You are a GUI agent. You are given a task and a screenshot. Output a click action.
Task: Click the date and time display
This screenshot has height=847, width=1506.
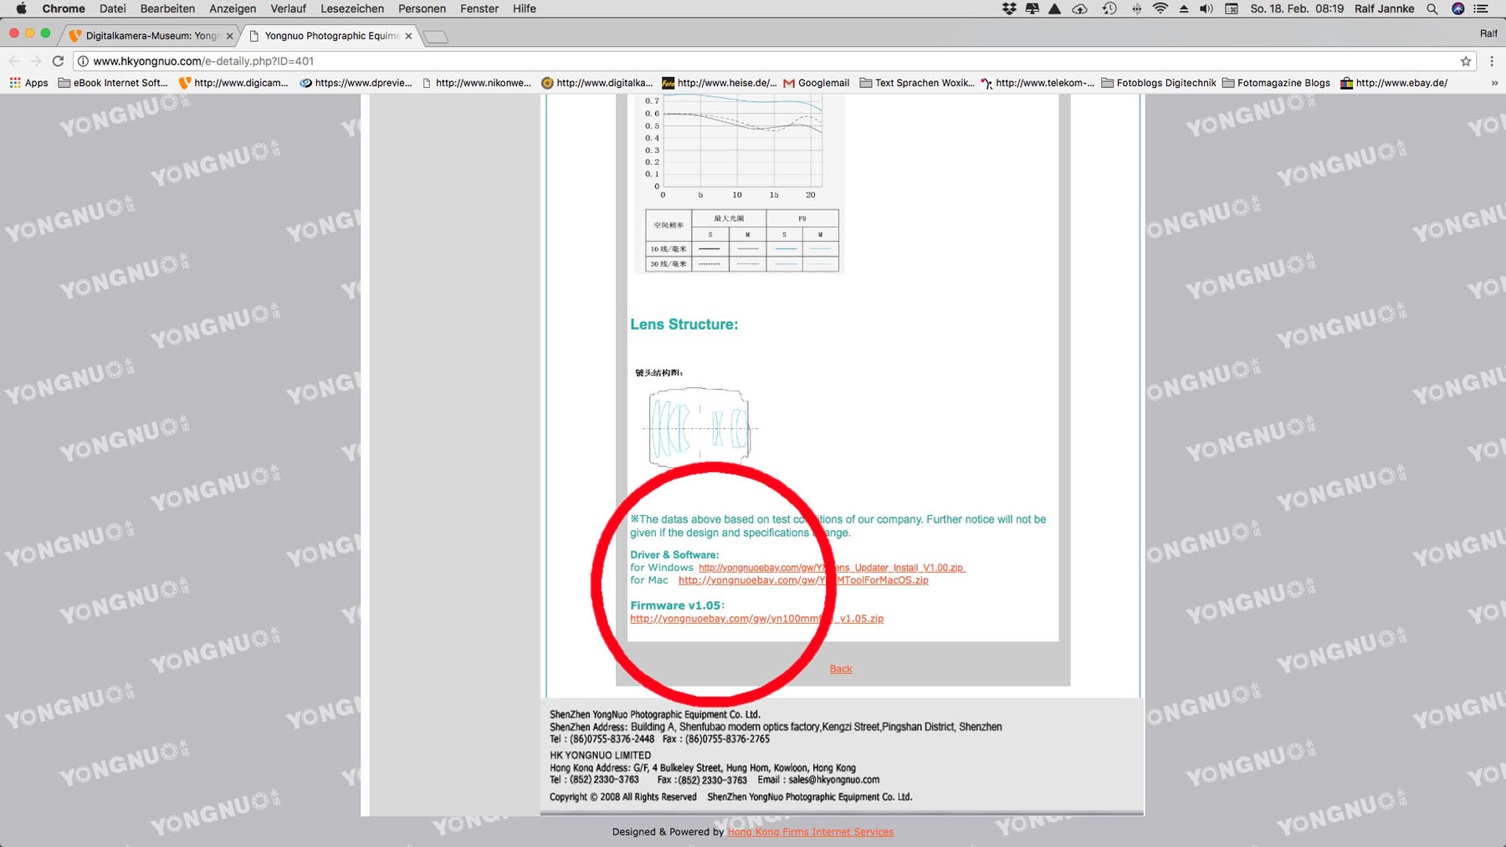[x=1297, y=8]
